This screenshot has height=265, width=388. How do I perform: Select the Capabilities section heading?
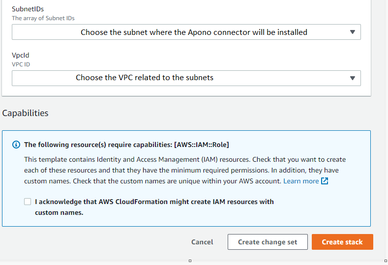point(26,113)
